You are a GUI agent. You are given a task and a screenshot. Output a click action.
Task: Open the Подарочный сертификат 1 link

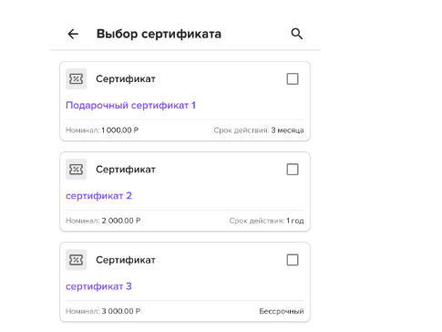pos(130,105)
